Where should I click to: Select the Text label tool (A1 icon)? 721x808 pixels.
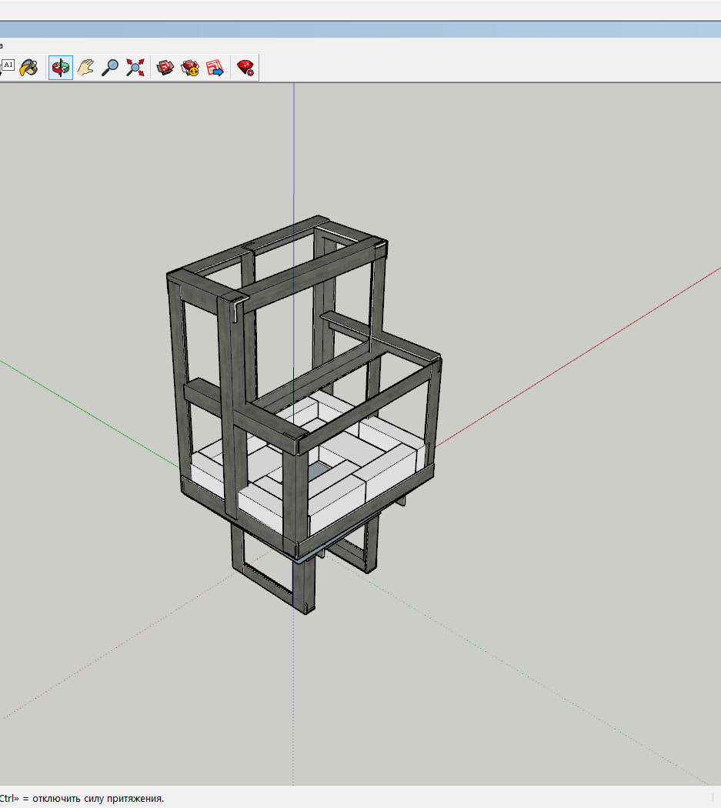point(8,66)
